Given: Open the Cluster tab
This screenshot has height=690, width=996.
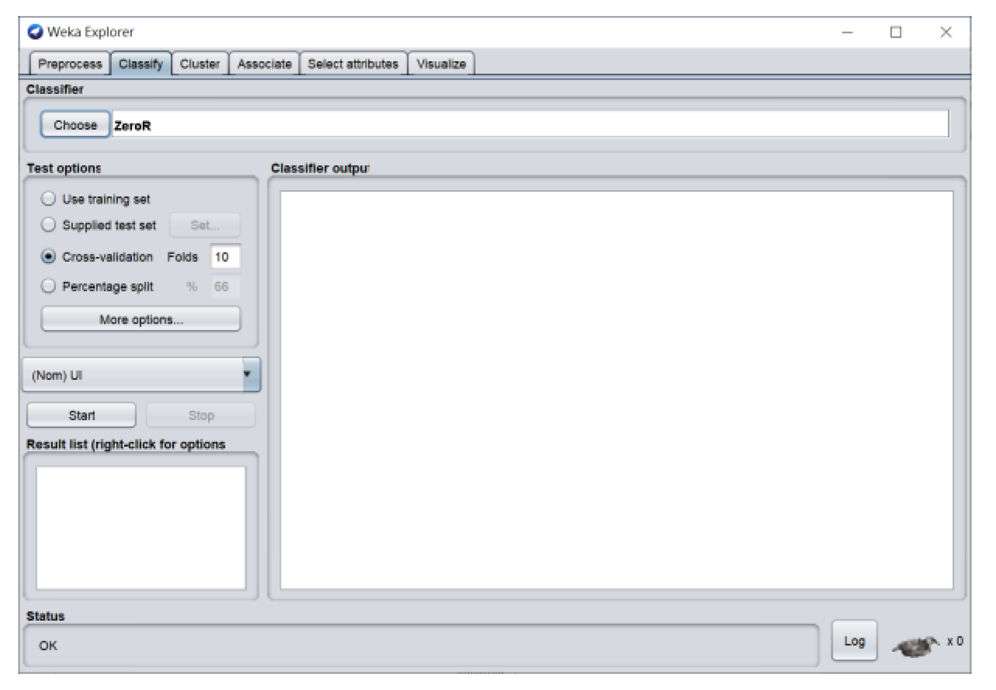Looking at the screenshot, I should pyautogui.click(x=200, y=64).
